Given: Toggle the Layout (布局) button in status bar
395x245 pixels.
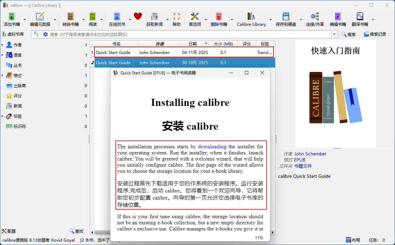Looking at the screenshot, I should [x=353, y=240].
